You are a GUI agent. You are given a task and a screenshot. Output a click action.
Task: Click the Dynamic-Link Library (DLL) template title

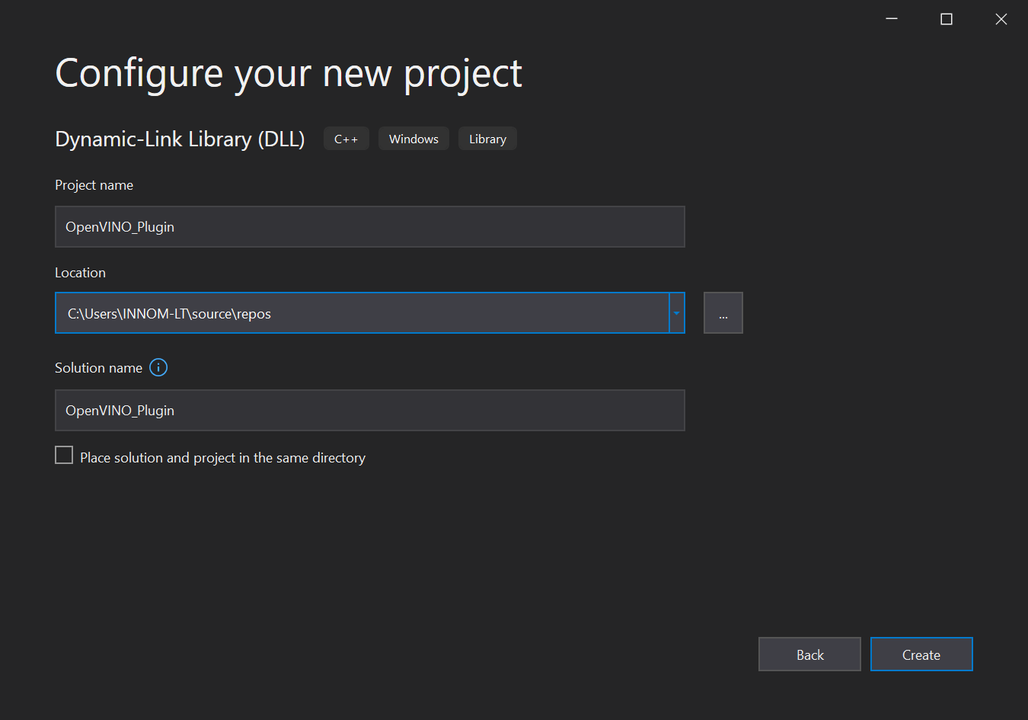(180, 139)
